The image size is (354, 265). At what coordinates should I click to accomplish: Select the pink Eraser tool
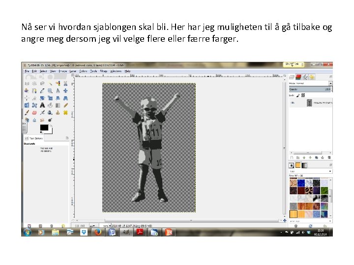click(34, 112)
